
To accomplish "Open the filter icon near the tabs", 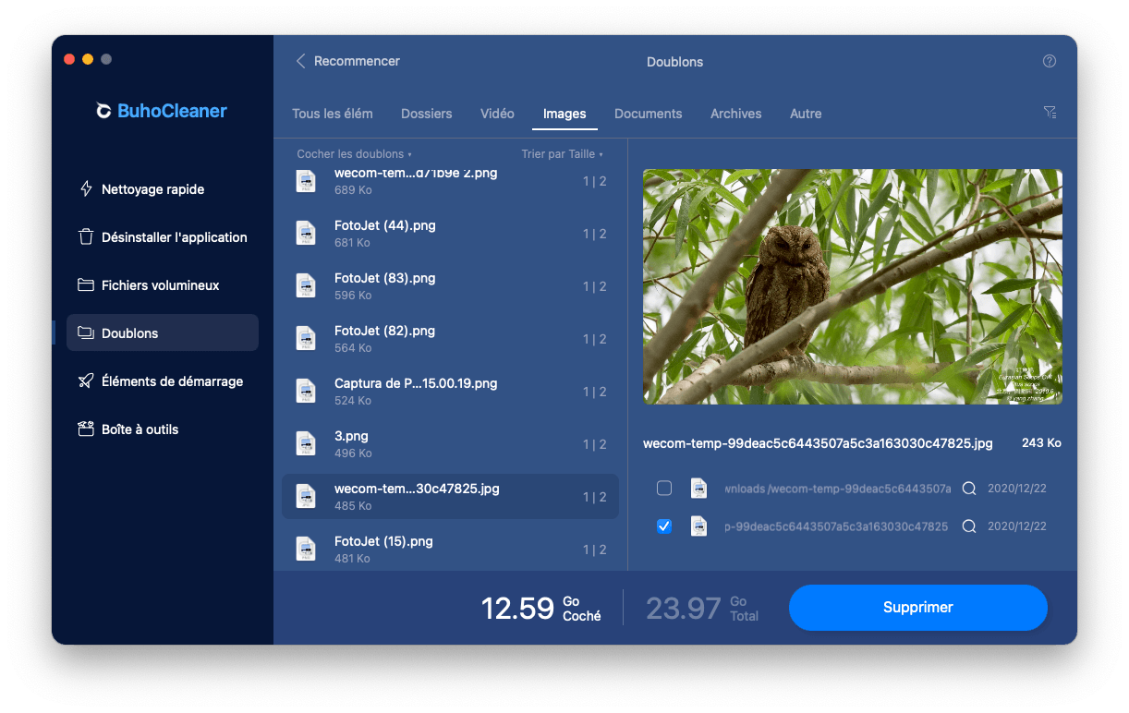I will pyautogui.click(x=1050, y=112).
